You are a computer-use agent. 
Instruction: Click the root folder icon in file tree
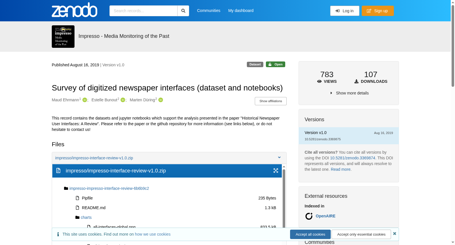click(x=66, y=188)
